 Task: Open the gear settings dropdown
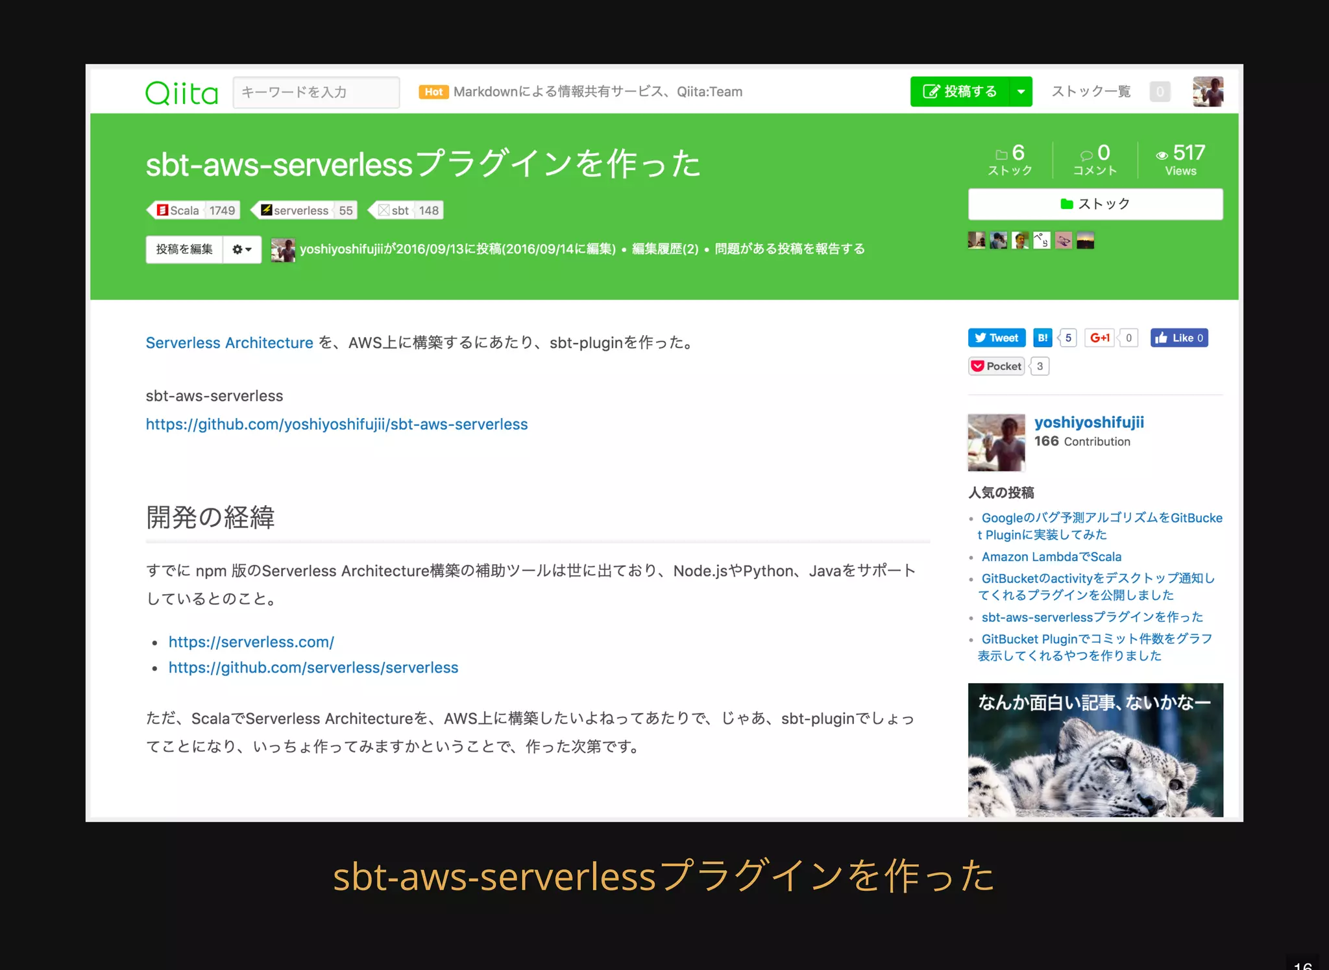click(242, 249)
